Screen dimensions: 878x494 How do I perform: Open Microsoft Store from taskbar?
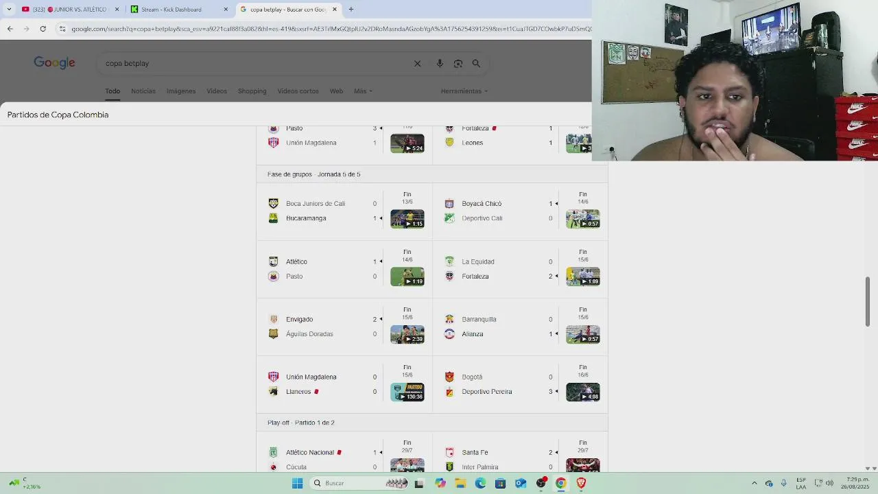tap(500, 483)
